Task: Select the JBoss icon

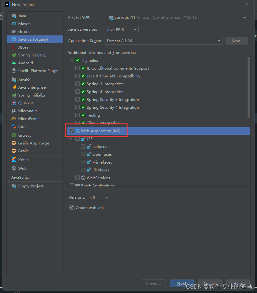Action: [x=14, y=47]
